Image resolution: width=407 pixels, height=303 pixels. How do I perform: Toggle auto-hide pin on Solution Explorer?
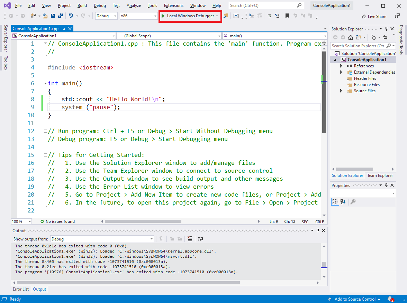tap(387, 29)
